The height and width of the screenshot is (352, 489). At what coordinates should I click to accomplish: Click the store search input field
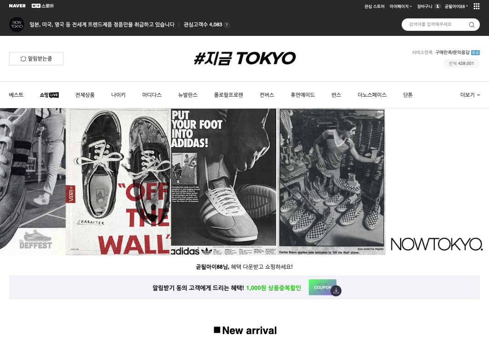click(435, 25)
